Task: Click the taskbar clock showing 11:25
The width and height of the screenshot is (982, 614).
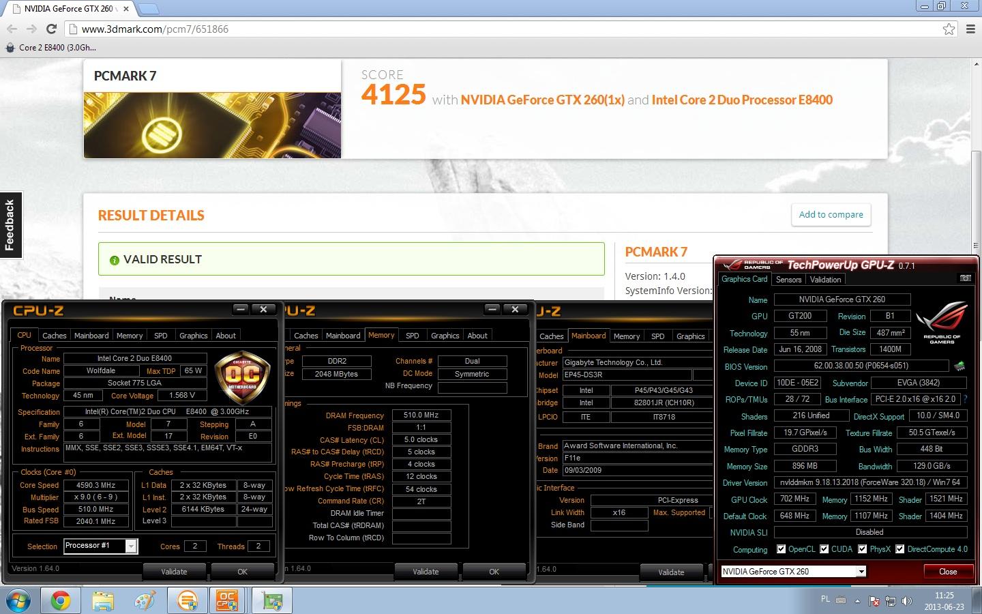Action: [x=944, y=601]
